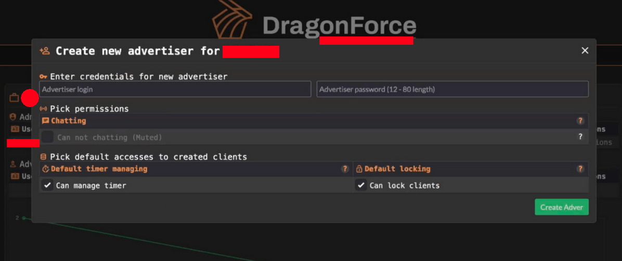622x261 pixels.
Task: Click the Default timer managing label
Action: (99, 169)
